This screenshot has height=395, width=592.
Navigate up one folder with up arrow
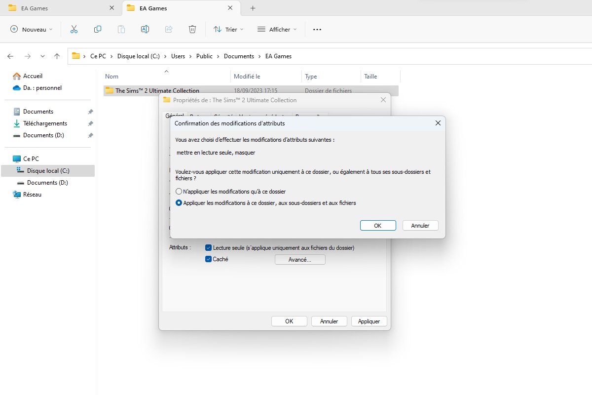coord(57,56)
